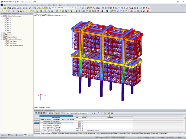Image resolution: width=186 pixels, height=139 pixels.
Task: Click the node tool icon in second toolbar
Action: point(2,11)
